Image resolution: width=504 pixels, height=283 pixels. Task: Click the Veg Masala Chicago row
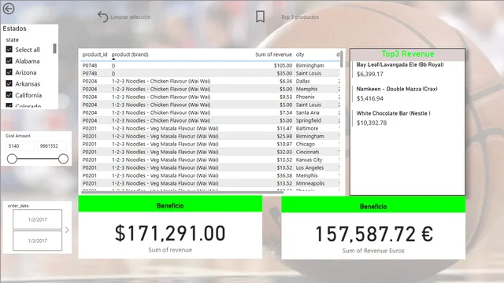click(x=210, y=144)
